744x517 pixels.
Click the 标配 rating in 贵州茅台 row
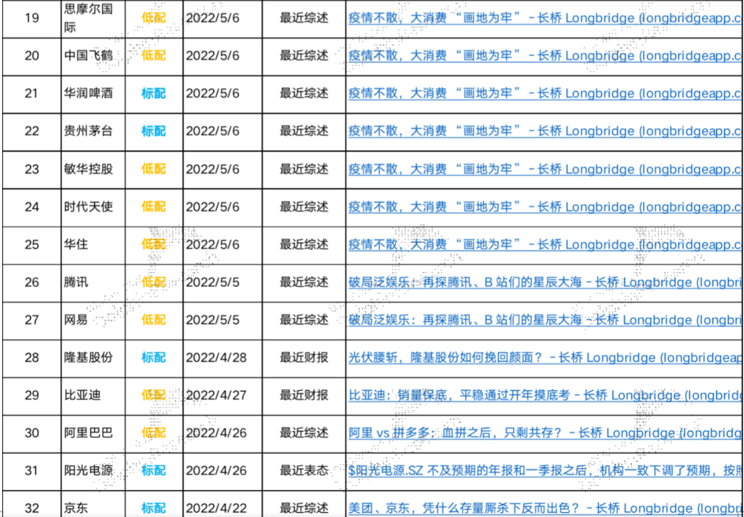(x=154, y=131)
